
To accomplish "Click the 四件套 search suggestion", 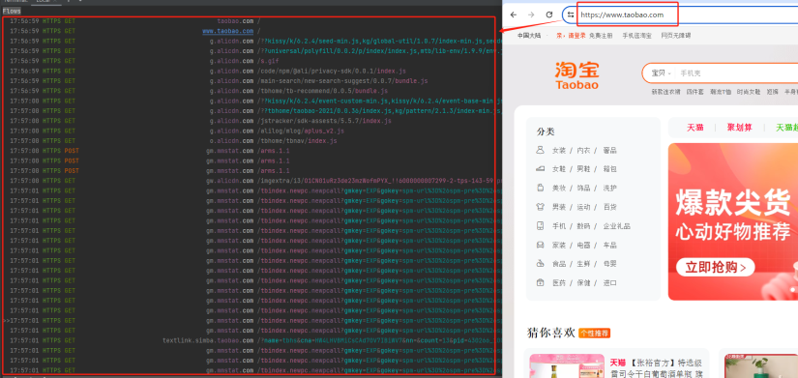I will (695, 92).
